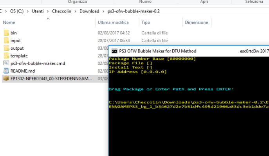Click the output folder name

[17, 48]
